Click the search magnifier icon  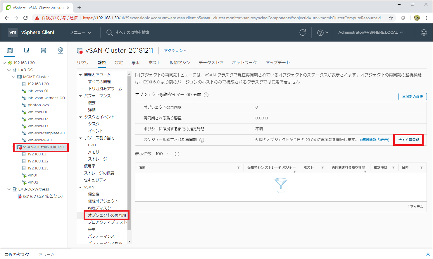tap(109, 32)
